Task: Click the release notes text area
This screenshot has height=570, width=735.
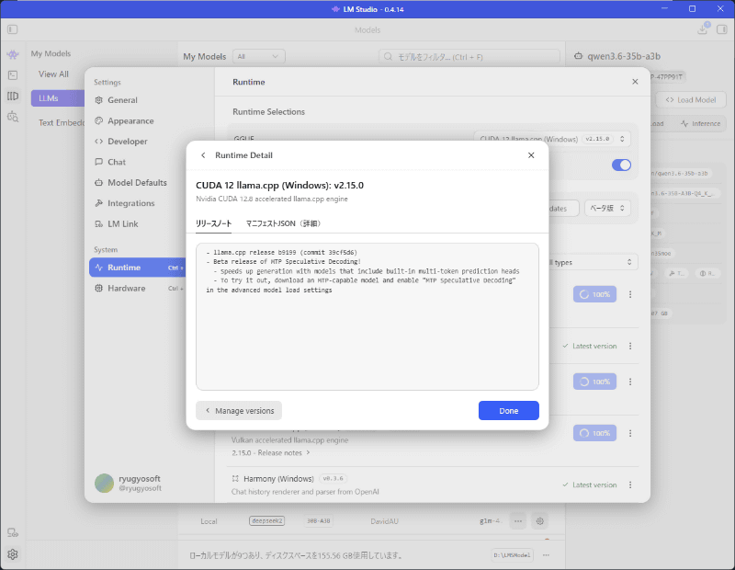Action: pyautogui.click(x=367, y=316)
